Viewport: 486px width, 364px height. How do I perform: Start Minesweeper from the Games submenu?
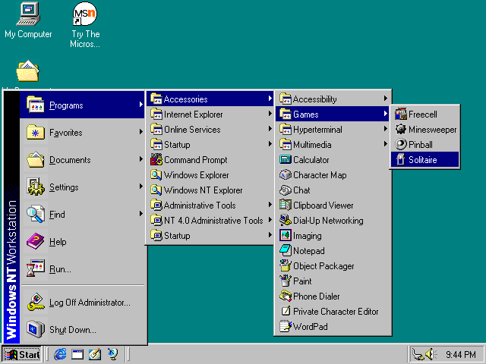click(x=424, y=130)
